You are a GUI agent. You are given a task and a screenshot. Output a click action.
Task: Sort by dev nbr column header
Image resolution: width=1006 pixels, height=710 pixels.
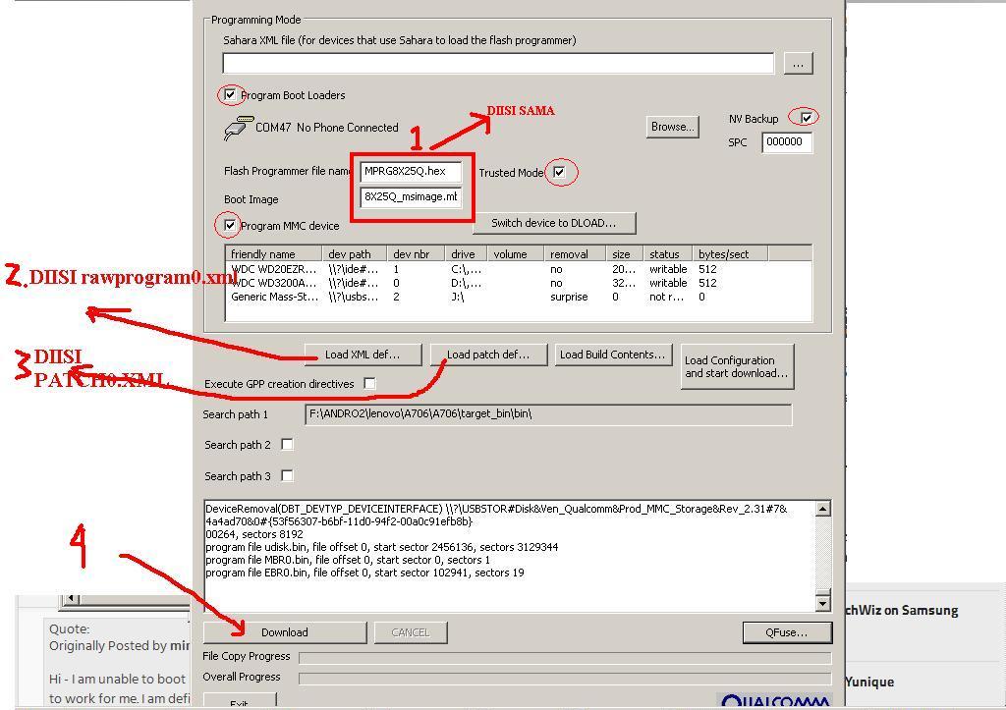[x=417, y=254]
